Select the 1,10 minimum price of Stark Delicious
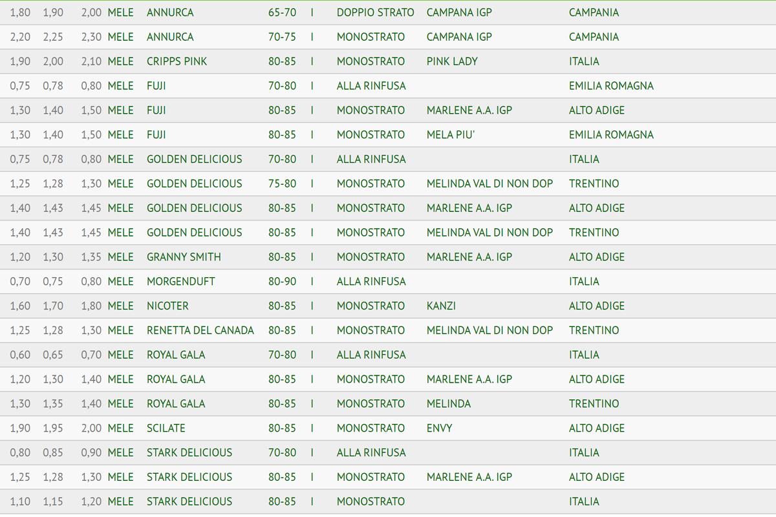Viewport: 776px width, 517px height. point(20,501)
